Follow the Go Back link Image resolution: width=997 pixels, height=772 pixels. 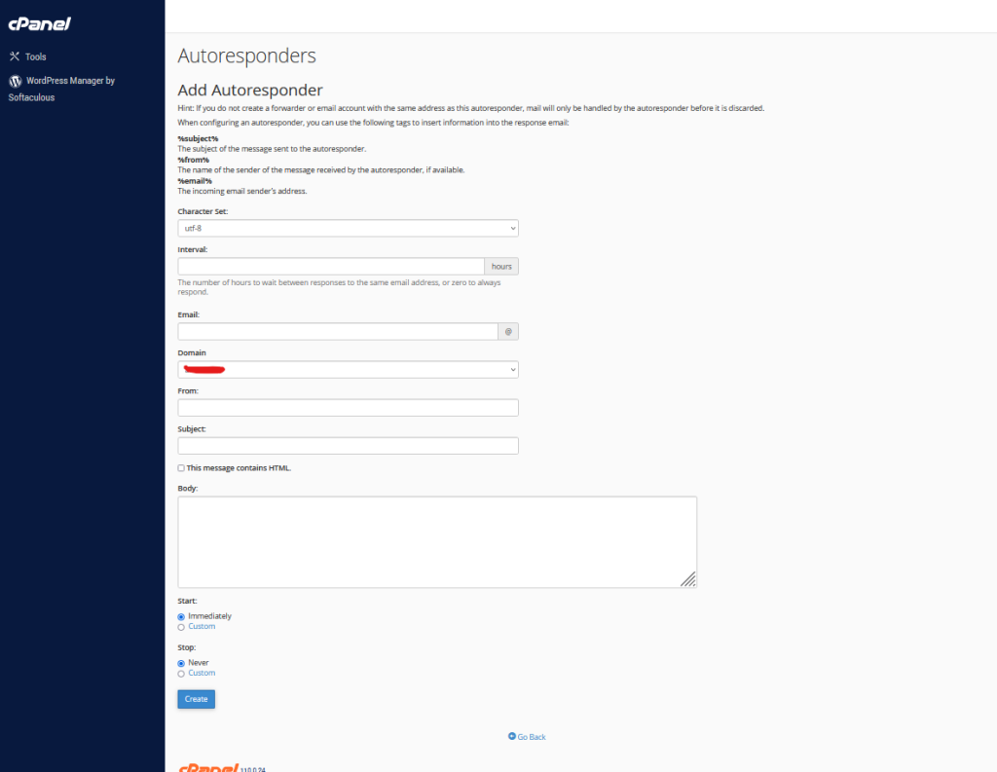tap(532, 737)
